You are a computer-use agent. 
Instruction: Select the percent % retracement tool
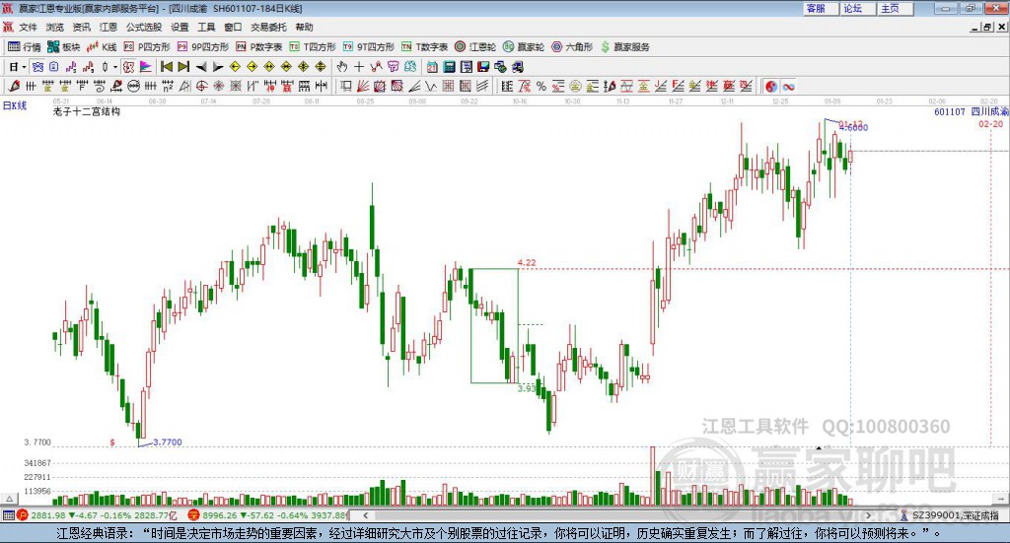(541, 86)
